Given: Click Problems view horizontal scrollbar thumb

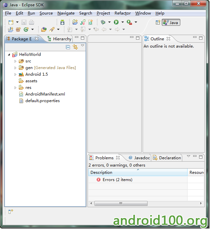Looking at the screenshot, I should (x=121, y=203).
